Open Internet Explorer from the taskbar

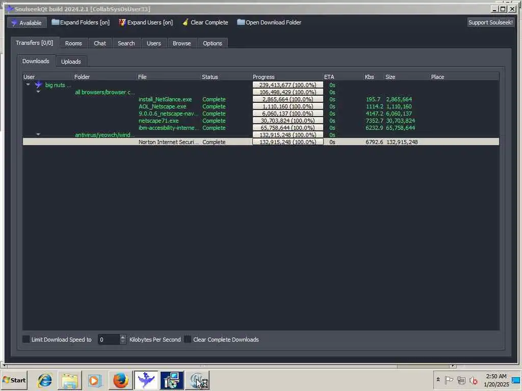[45, 380]
